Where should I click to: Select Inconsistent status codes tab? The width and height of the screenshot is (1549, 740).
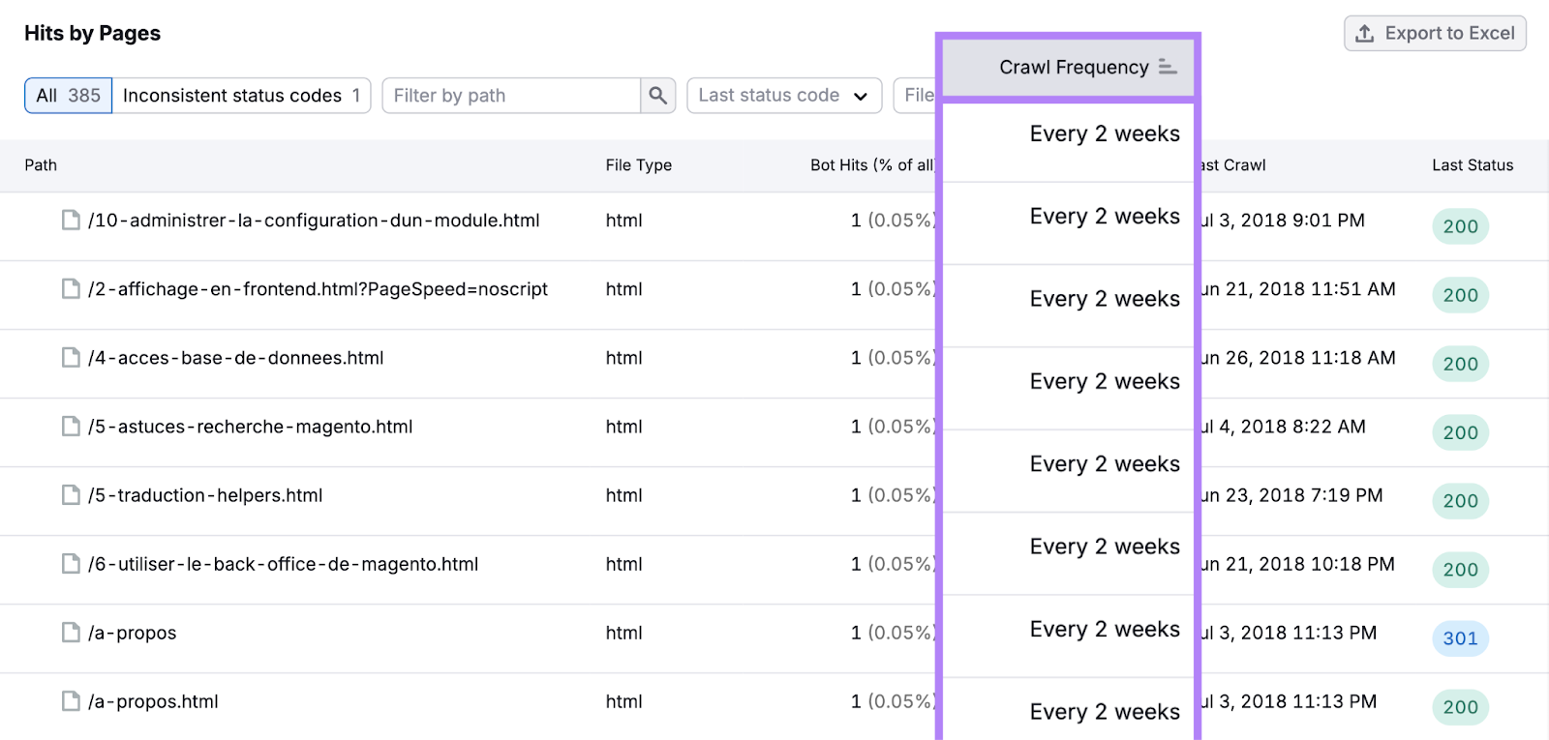(241, 96)
